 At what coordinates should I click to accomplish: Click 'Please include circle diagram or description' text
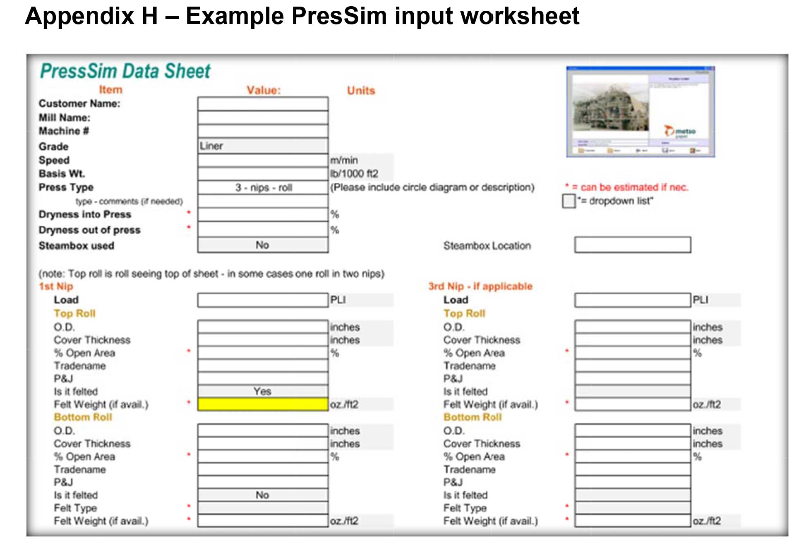click(x=432, y=187)
